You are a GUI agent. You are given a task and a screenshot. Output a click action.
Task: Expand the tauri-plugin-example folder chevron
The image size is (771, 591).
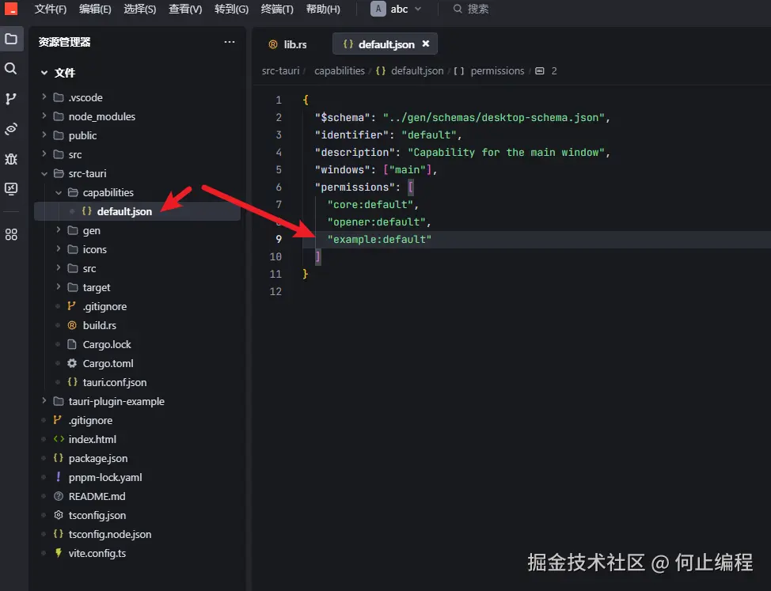(x=44, y=401)
